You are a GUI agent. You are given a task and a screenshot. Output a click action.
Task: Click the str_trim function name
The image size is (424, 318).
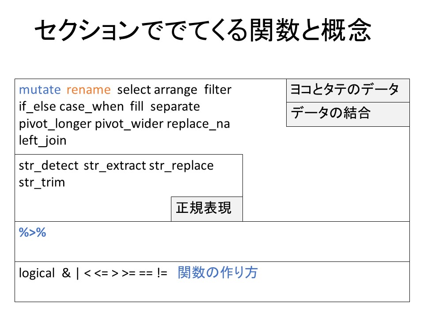point(42,182)
